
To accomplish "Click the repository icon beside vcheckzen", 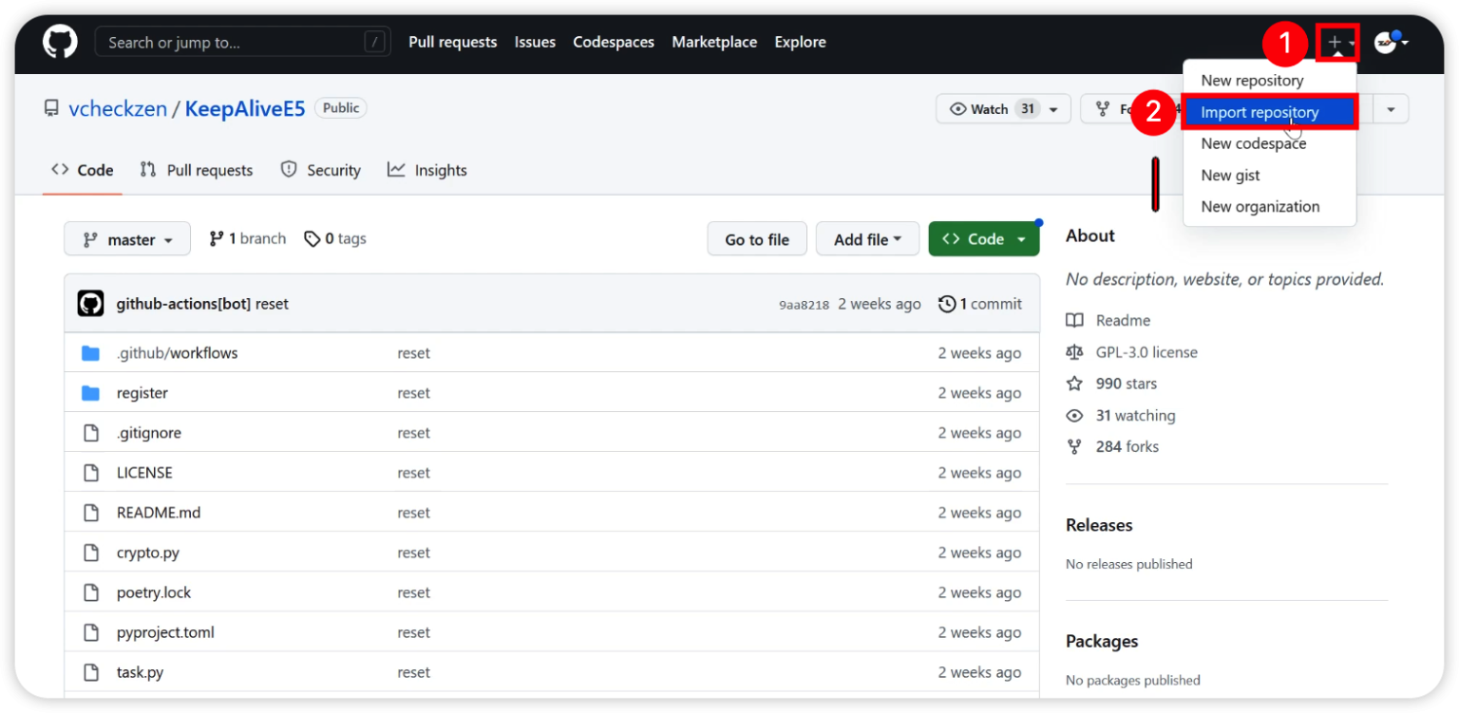I will click(x=51, y=108).
